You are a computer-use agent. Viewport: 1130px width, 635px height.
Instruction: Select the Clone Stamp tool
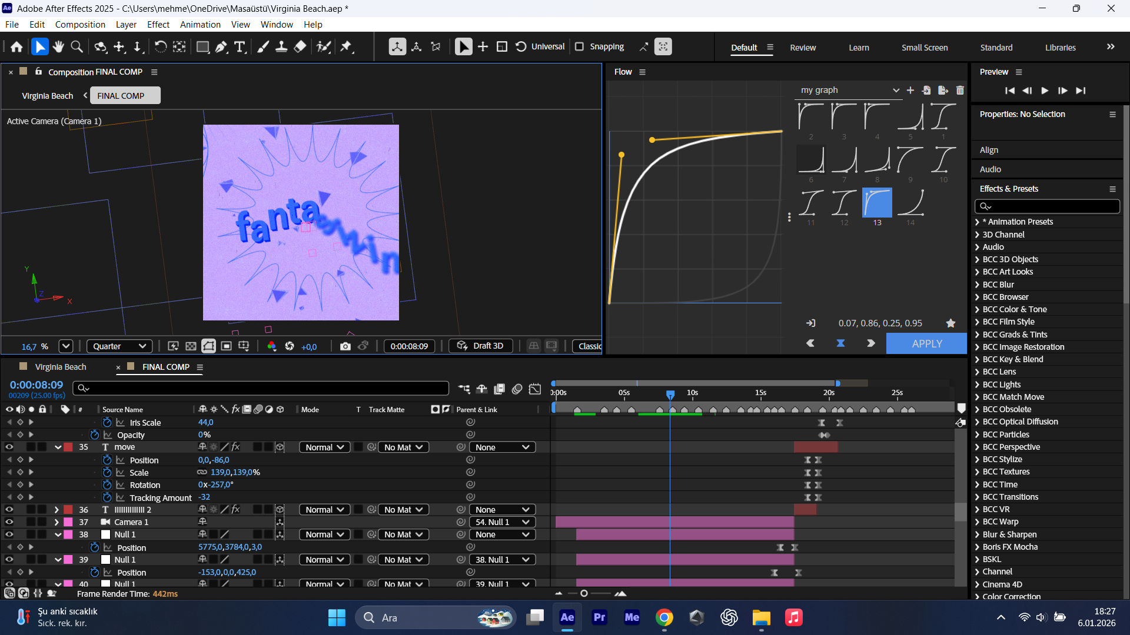coord(281,47)
